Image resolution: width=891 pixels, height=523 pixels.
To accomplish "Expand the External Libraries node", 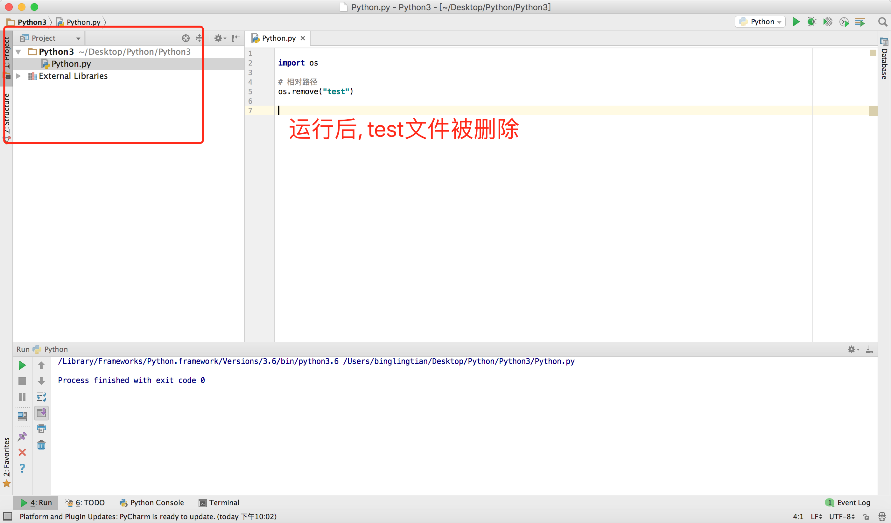I will click(18, 76).
